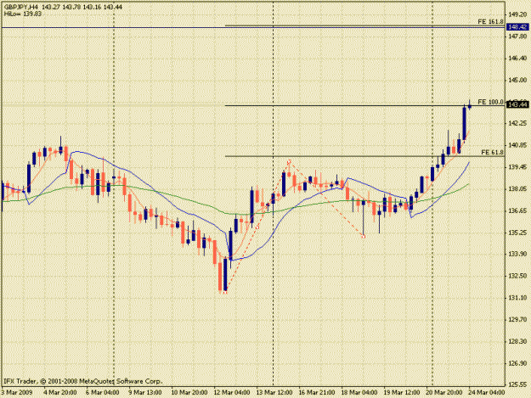Click the 9 Mar 13:00 time label
Image resolution: width=531 pixels, height=398 pixels.
(x=144, y=392)
